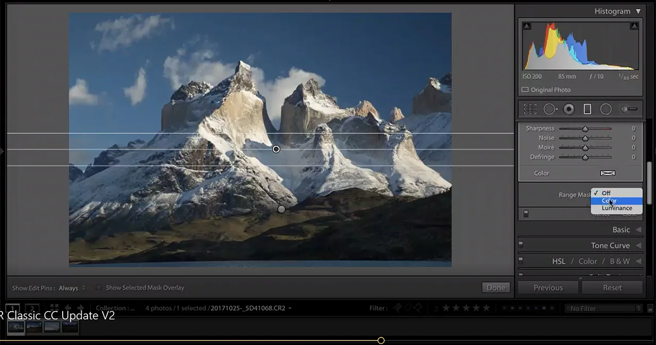
Task: Select the Crop Overlay tool
Action: click(x=530, y=109)
